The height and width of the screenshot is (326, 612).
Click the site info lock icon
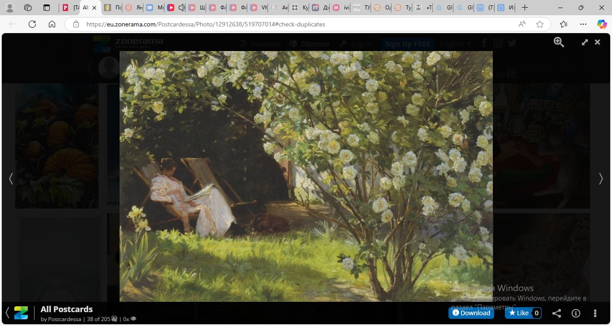76,24
